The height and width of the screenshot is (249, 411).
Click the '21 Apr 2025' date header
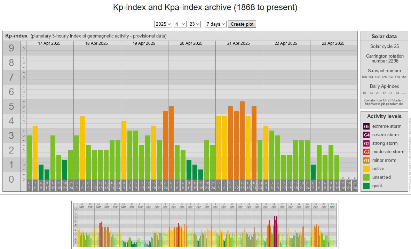(x=238, y=43)
